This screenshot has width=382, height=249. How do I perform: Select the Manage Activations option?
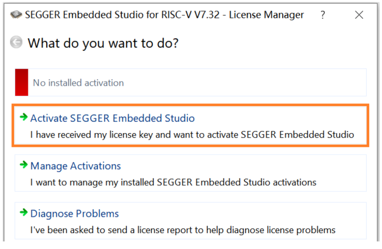(75, 166)
